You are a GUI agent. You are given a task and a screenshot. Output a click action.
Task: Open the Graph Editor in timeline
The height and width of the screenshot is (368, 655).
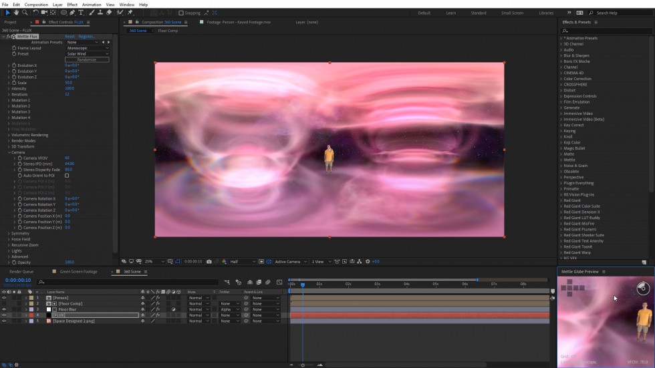click(x=279, y=283)
